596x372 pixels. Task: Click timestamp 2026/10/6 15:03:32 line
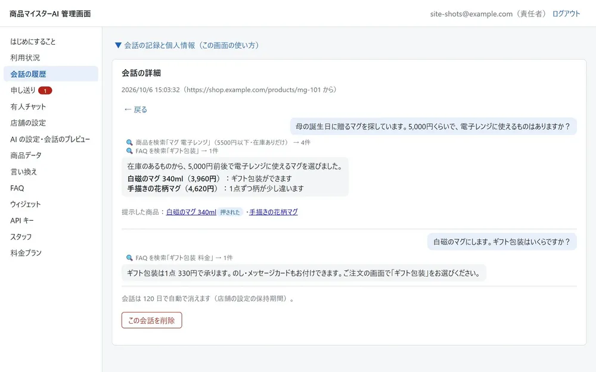pos(229,90)
